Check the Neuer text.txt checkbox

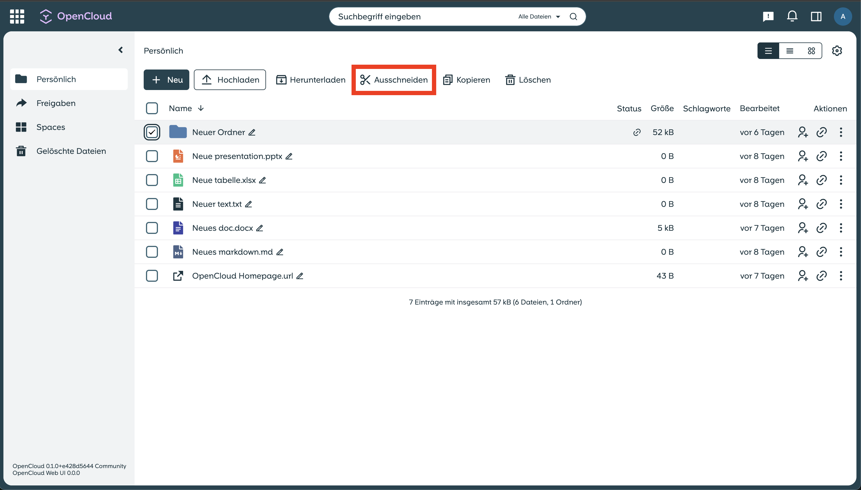coord(152,204)
